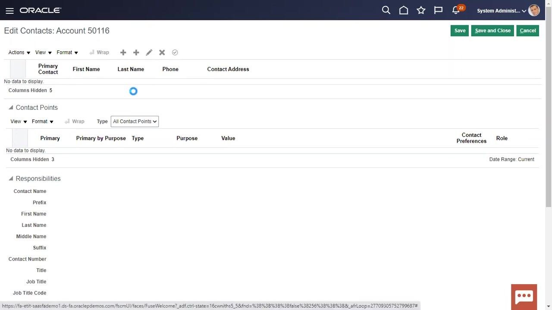Click the Primary Contact column header

(48, 69)
